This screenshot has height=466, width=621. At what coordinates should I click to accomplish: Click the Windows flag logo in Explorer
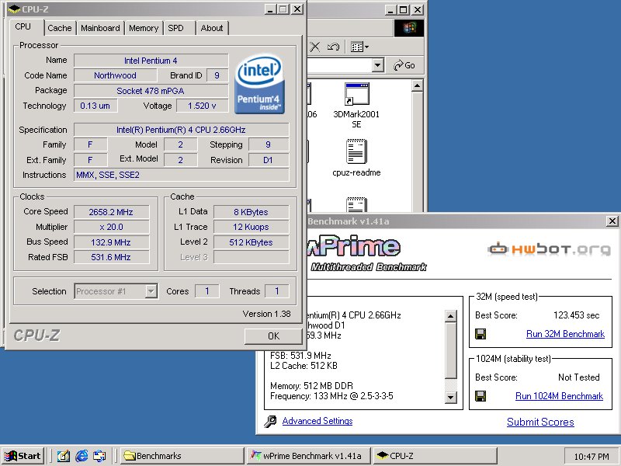pyautogui.click(x=409, y=28)
